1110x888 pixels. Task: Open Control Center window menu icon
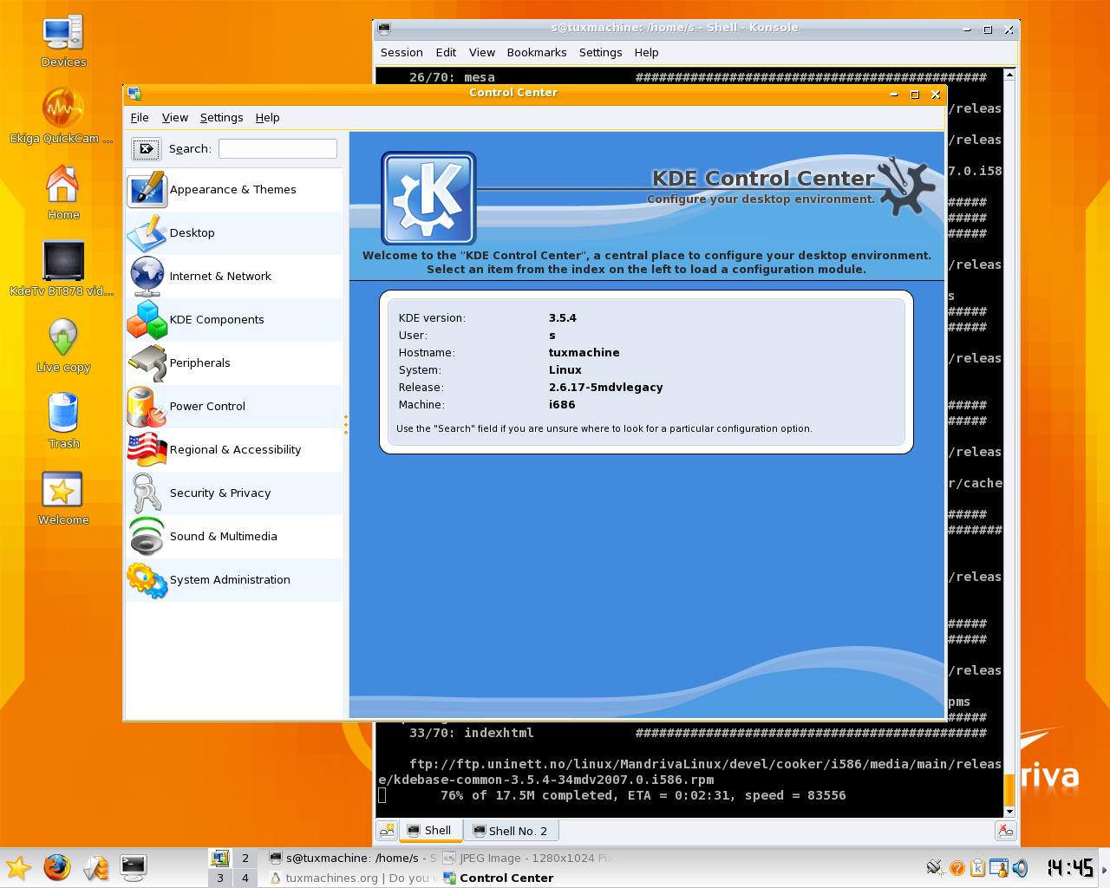tap(134, 94)
